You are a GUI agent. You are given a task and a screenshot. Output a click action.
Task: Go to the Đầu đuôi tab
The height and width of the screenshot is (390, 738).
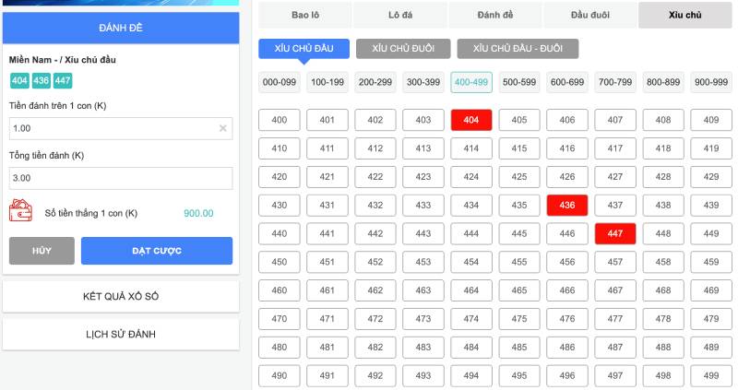(590, 15)
